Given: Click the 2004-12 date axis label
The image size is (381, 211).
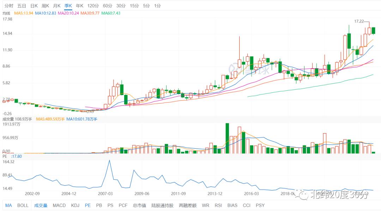Looking at the screenshot, I should coord(69,194).
